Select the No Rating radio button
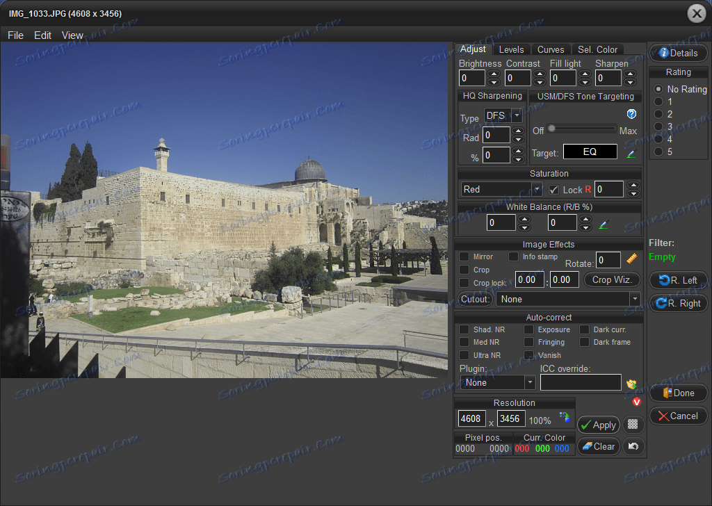 tap(658, 89)
